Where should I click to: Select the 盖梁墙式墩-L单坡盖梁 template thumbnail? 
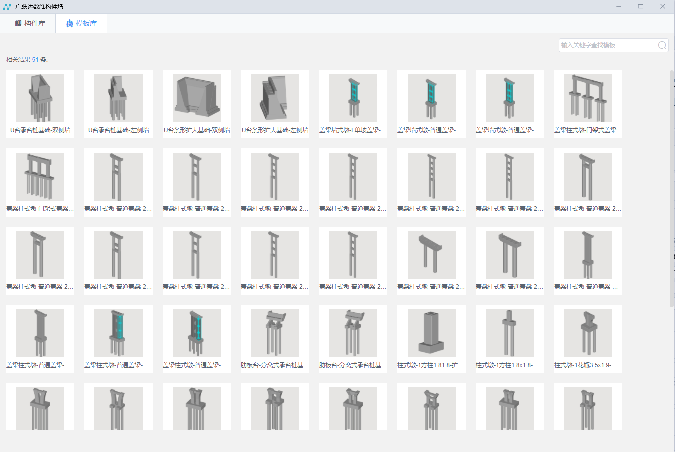[x=353, y=98]
